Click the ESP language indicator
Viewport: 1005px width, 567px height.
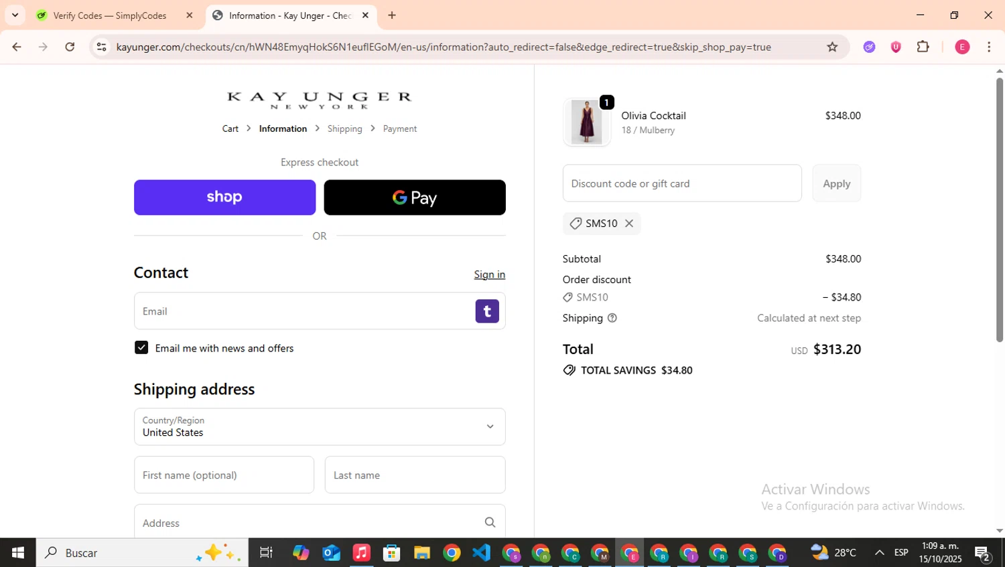point(901,553)
